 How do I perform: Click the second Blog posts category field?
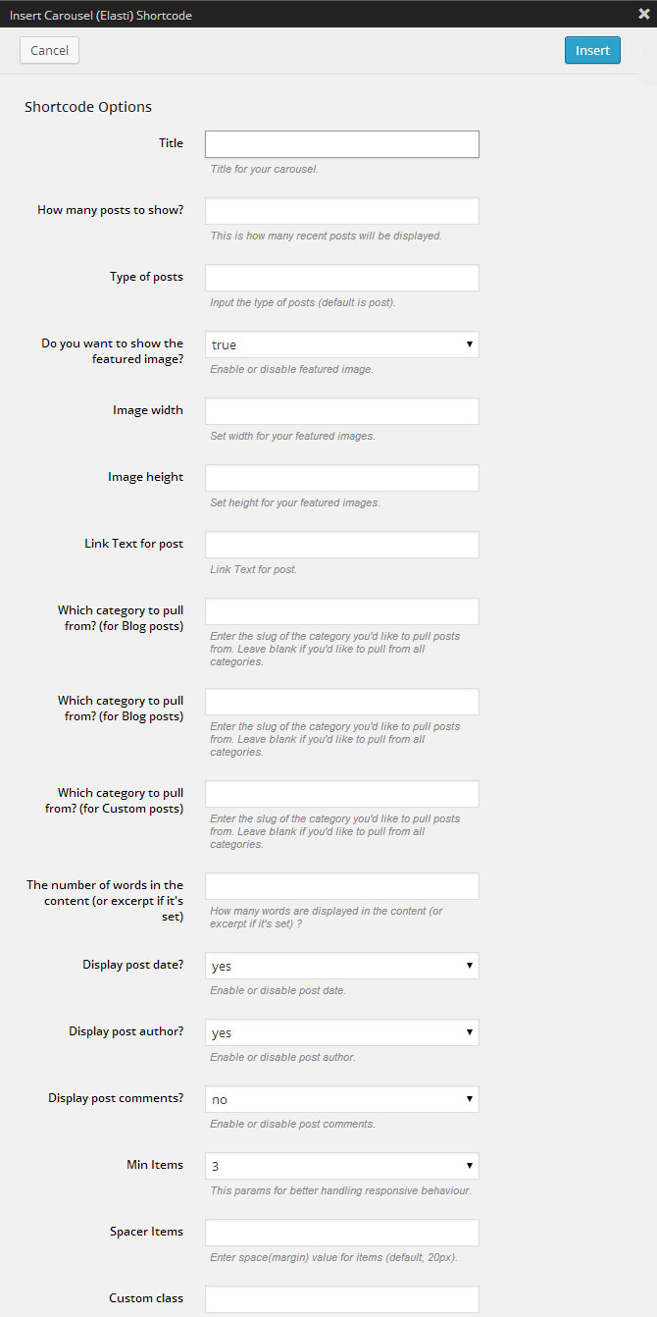(x=341, y=702)
